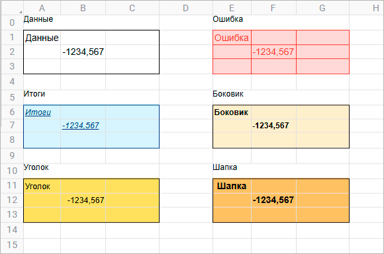Select the red Ошибка styled cell
Viewport: 384px width, 254px height.
point(232,38)
